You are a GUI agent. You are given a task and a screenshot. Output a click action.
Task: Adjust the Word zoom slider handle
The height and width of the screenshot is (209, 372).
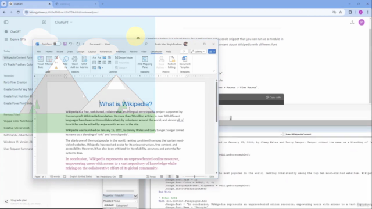tap(195, 176)
